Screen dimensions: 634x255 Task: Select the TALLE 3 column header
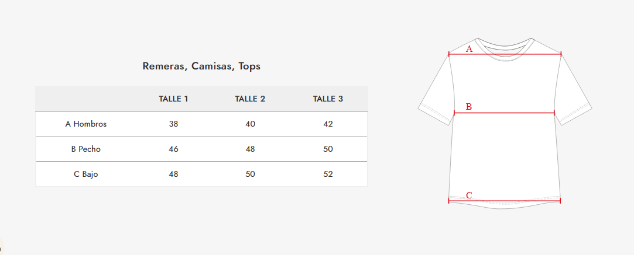click(x=328, y=99)
